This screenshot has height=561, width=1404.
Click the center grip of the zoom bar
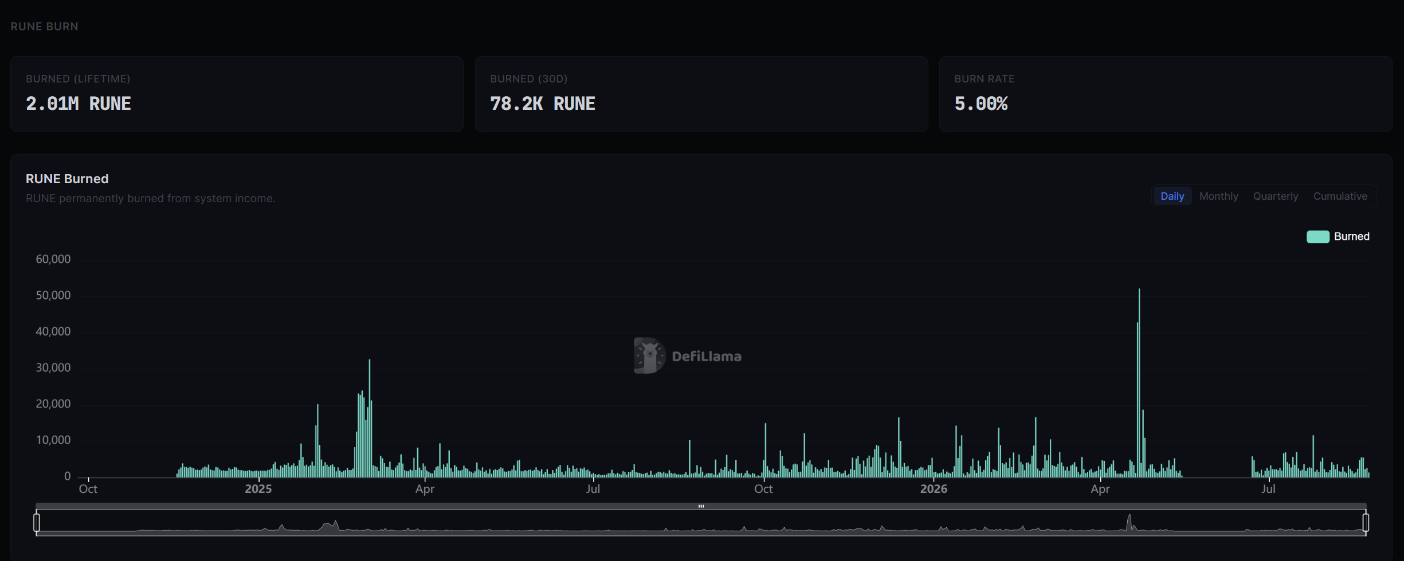coord(701,506)
